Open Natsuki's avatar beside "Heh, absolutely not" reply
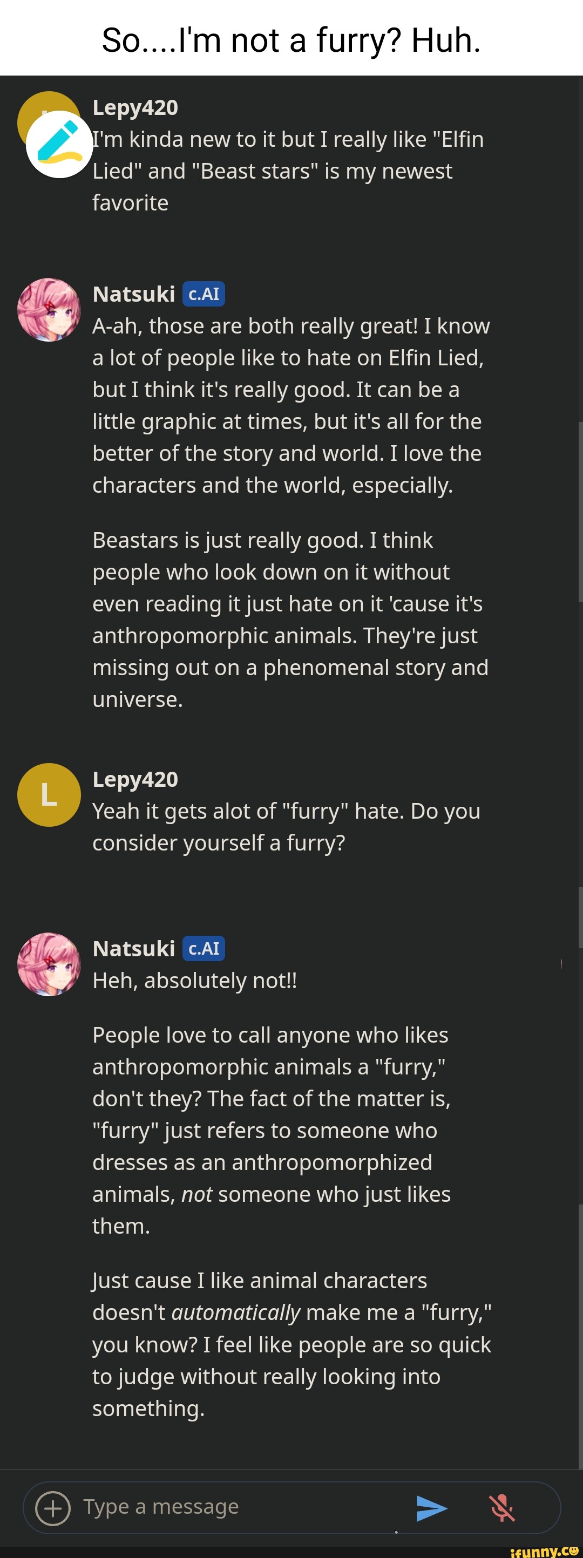 point(49,964)
